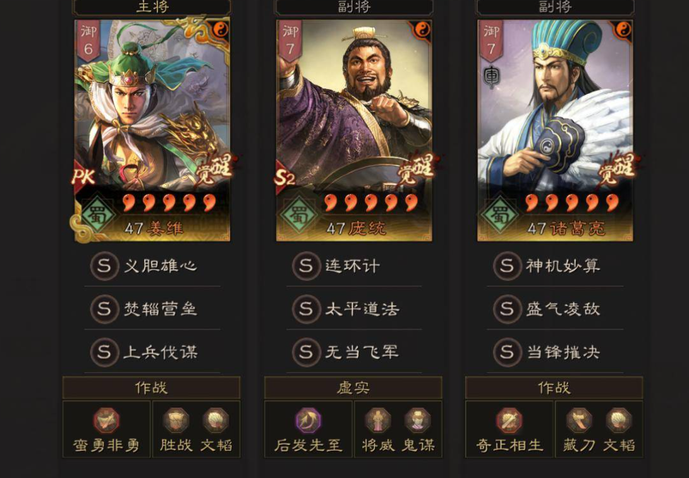
Task: Select the 将威 book icon
Action: [378, 420]
